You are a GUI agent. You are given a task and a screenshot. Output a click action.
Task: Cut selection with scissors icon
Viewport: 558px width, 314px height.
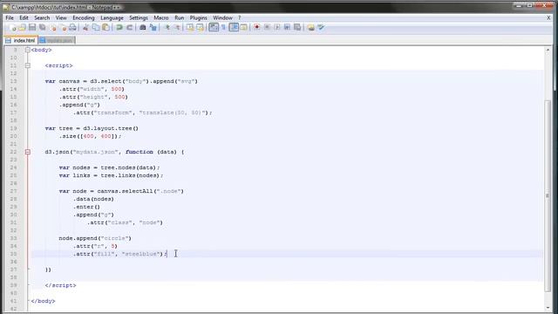click(x=85, y=27)
